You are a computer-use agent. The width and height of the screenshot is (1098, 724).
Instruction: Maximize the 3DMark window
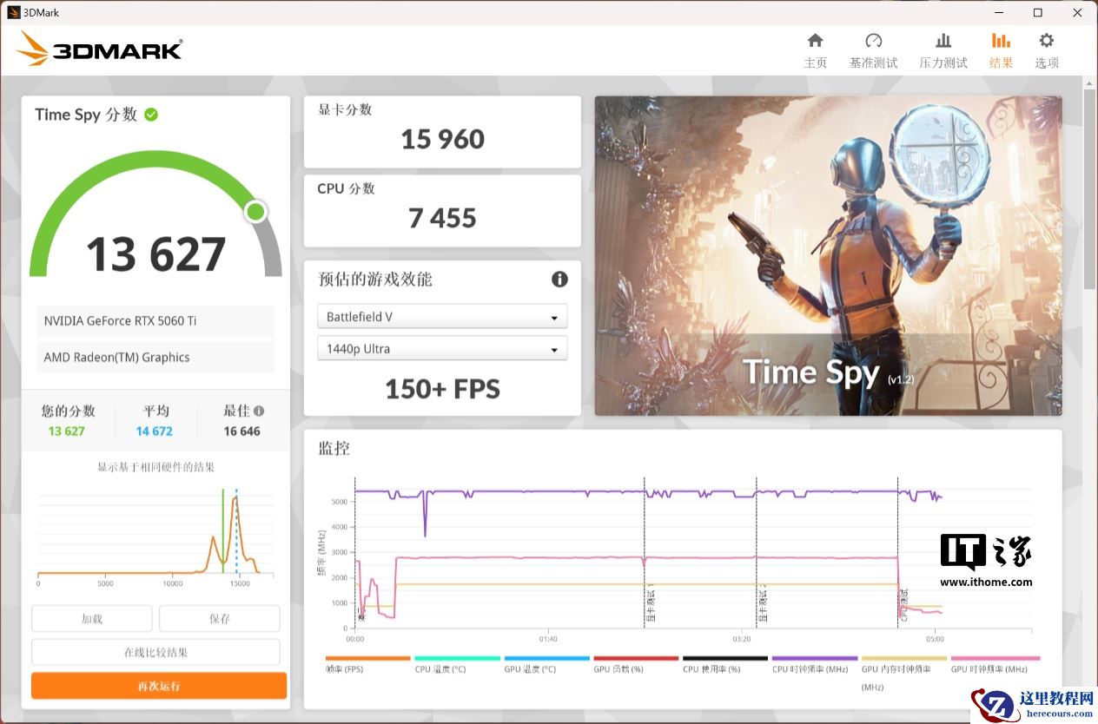1037,12
